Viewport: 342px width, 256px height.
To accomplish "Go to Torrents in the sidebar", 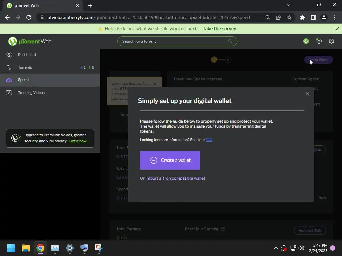I will tap(50, 67).
